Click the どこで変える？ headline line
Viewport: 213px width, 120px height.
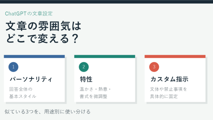(x=42, y=39)
